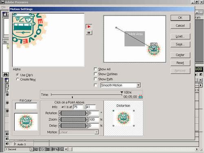Click the bottom-right distortion corner handle
Image resolution: width=204 pixels, height=153 pixels.
pos(134,126)
